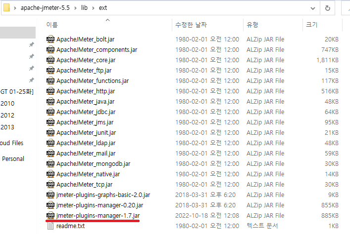Viewport: 350px width, 234px height.
Task: Select file name ApacheJMeter_bolt.jar
Action: click(86, 39)
